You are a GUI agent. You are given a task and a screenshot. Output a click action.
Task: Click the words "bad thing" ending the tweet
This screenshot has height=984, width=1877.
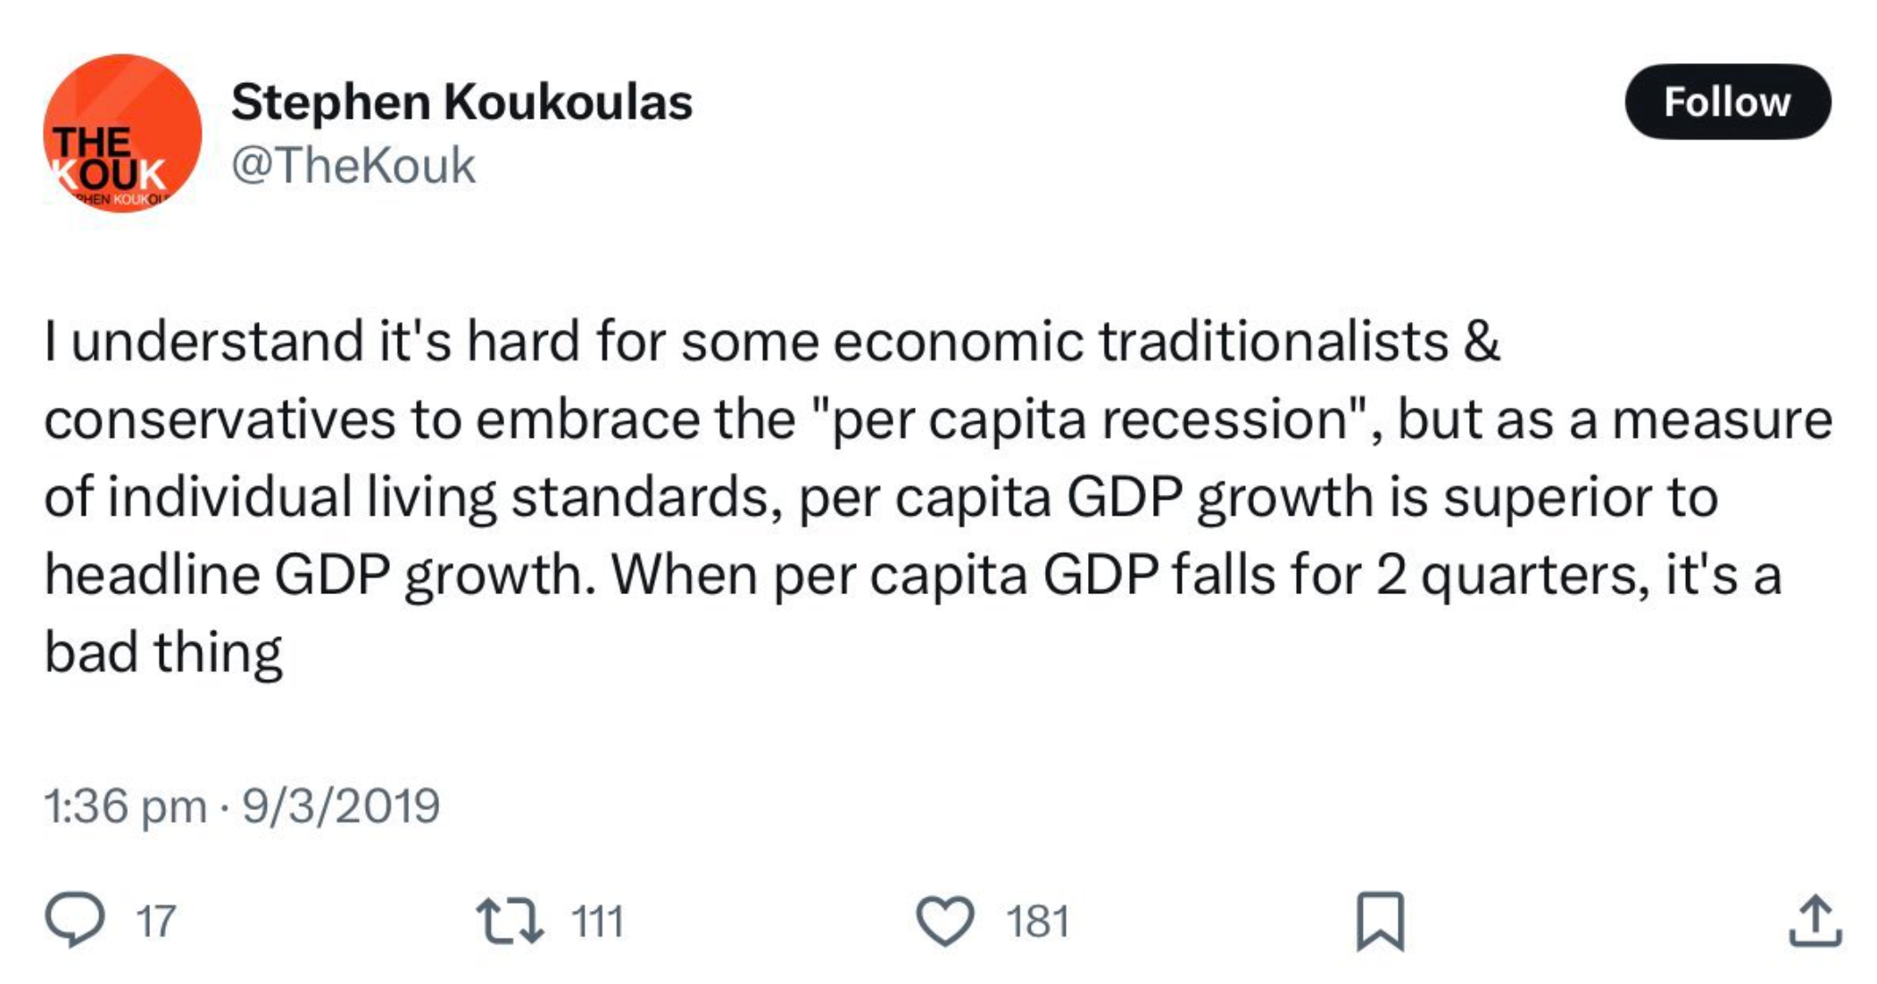(x=163, y=652)
